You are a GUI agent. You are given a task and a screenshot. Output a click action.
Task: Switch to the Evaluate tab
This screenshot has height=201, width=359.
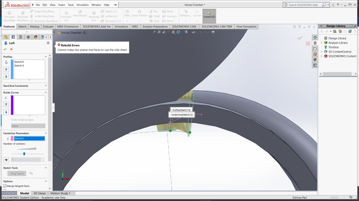(48, 27)
